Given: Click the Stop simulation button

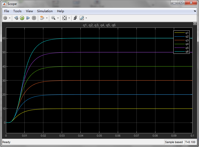Looking at the screenshot, I should tap(34, 18).
